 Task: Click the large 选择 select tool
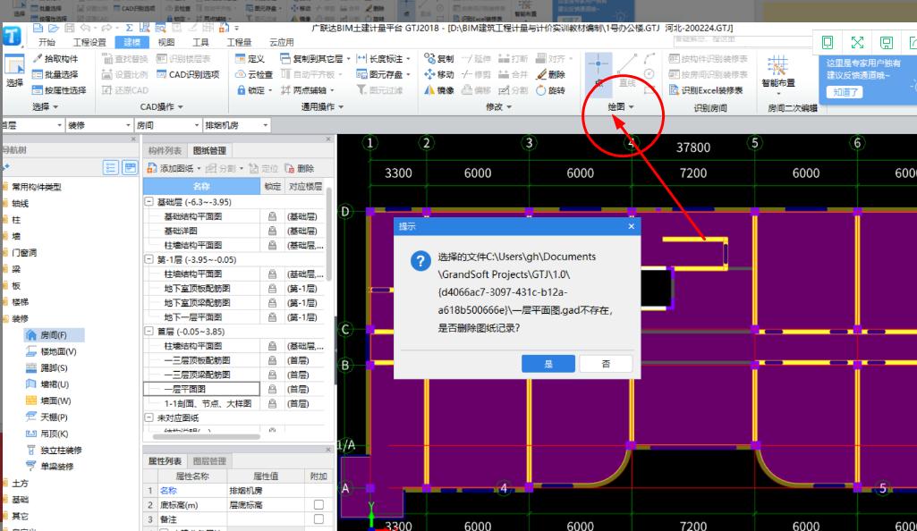coord(14,72)
